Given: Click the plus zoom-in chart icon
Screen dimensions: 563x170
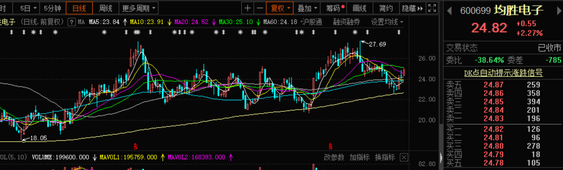Looking at the screenshot, I should 248,8.
